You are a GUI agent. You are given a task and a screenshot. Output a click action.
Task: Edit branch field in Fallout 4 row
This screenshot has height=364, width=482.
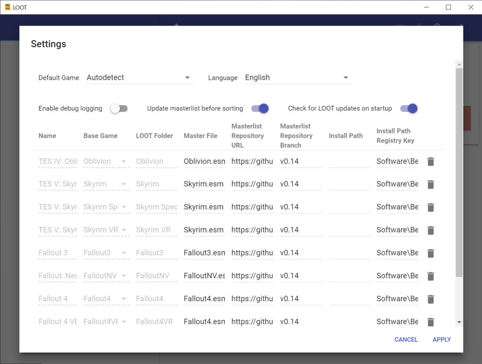click(301, 299)
